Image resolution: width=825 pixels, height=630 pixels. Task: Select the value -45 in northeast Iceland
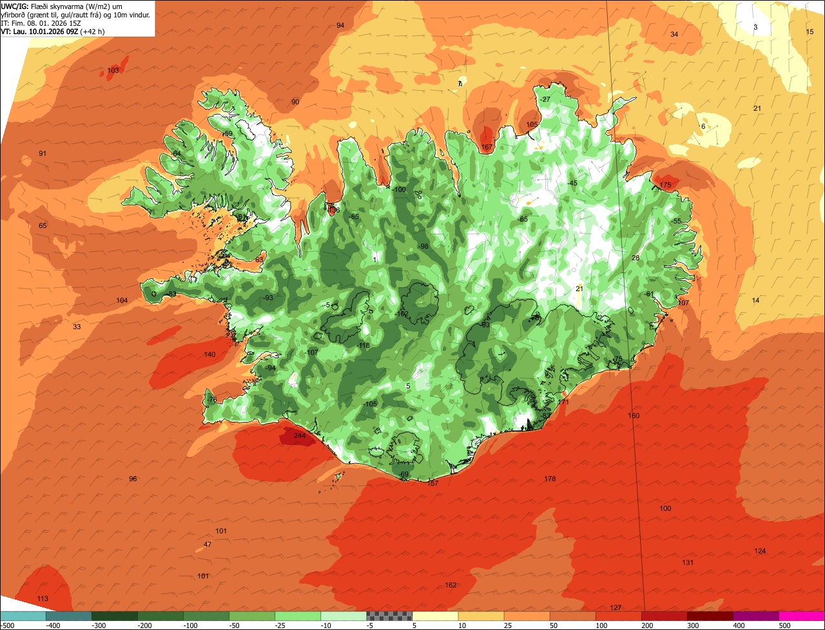tap(572, 184)
